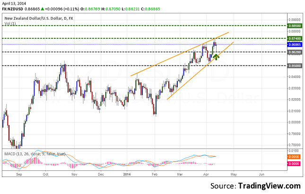The image size is (305, 194).
Task: Click the May label on time axis
Action: coord(234,174)
